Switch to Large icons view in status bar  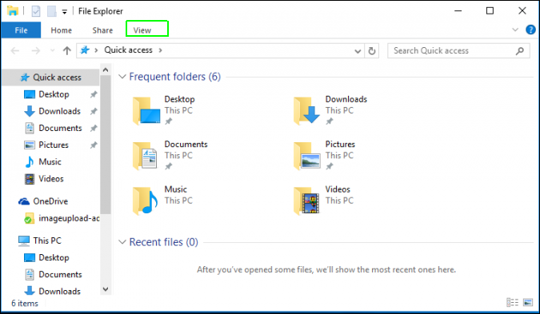click(x=528, y=302)
